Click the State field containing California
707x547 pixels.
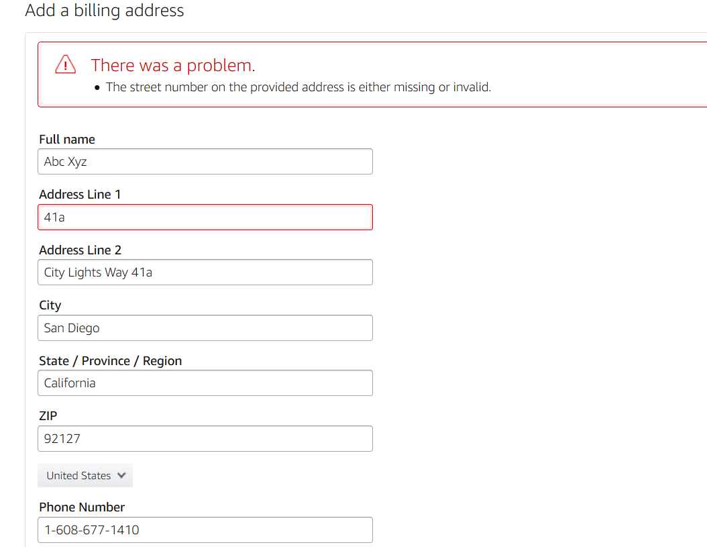pyautogui.click(x=205, y=383)
